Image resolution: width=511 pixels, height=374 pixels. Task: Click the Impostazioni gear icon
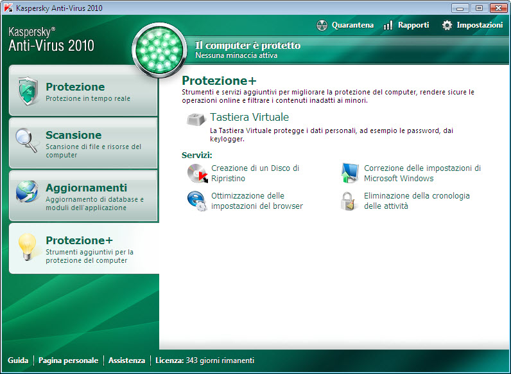[x=447, y=25]
